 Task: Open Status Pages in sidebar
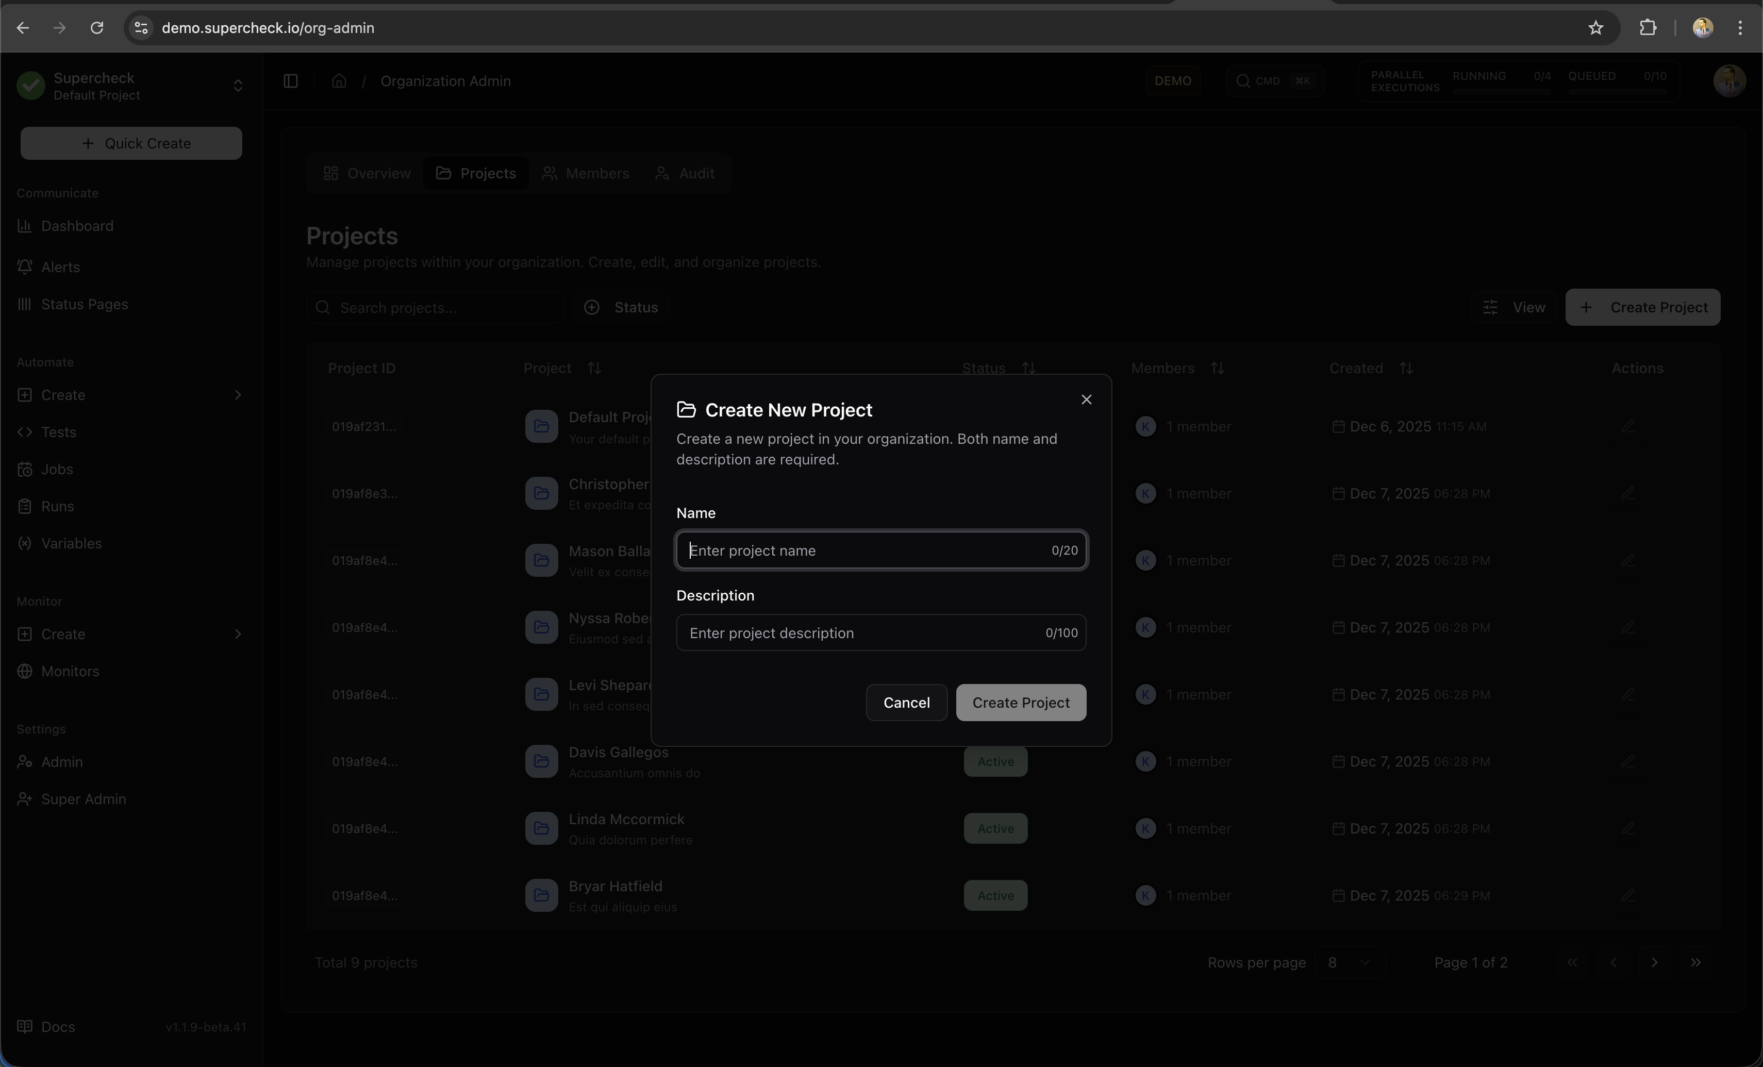[85, 304]
